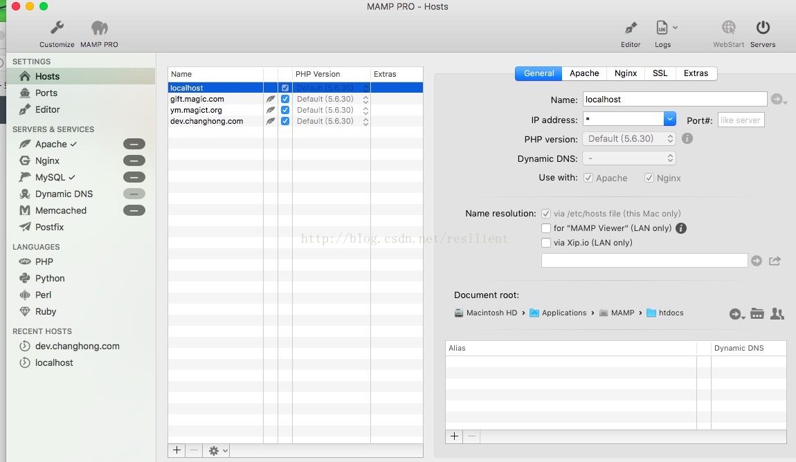Open PHP language settings
Viewport: 796px width, 462px height.
44,261
